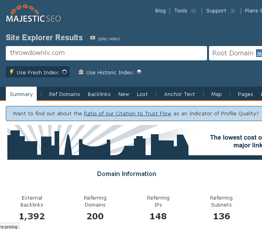Open the Map tab
The width and height of the screenshot is (262, 229).
coord(216,94)
